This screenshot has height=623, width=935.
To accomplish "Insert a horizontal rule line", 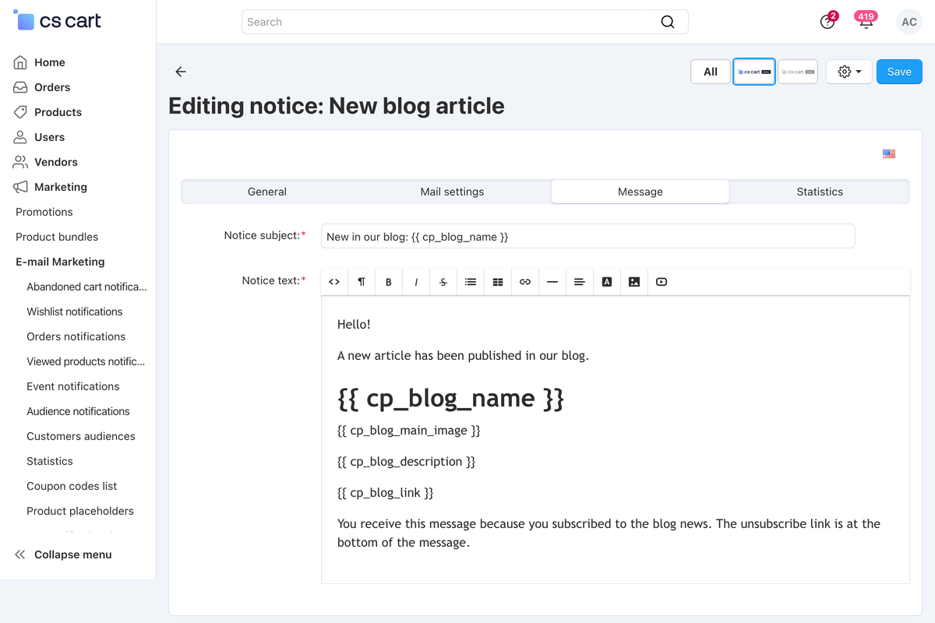I will click(552, 282).
